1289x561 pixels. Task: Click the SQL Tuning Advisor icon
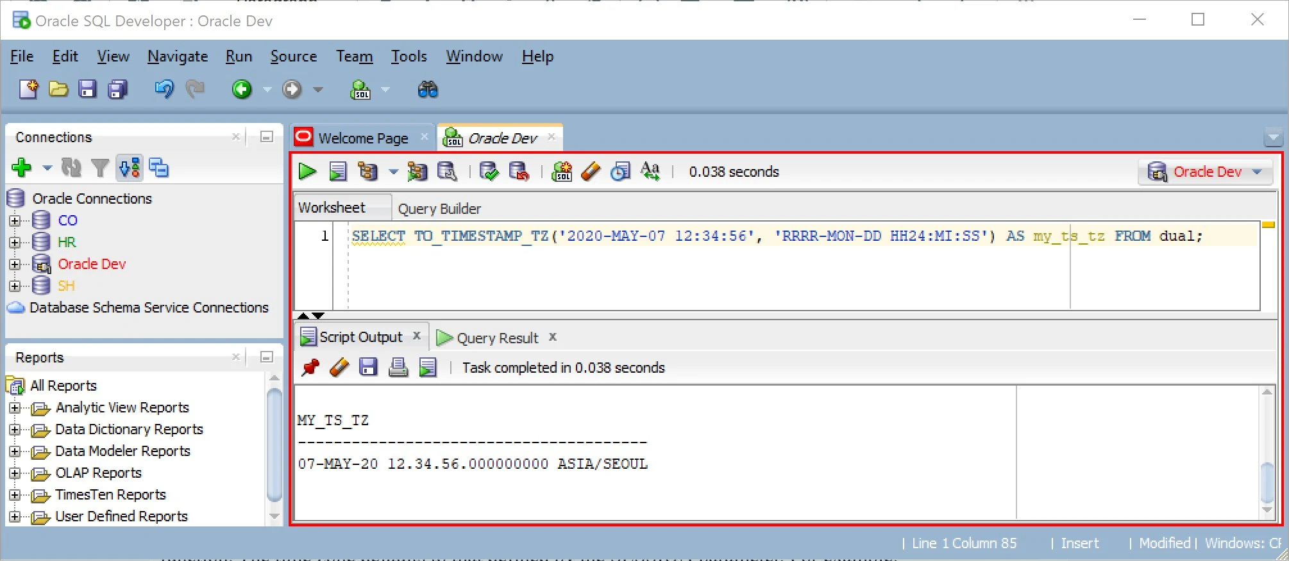(447, 172)
